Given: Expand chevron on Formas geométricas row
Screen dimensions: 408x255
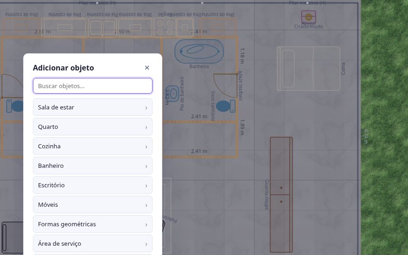Looking at the screenshot, I should click(x=146, y=225).
